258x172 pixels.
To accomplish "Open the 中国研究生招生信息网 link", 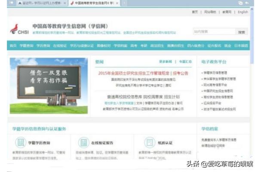I will point(218,91).
